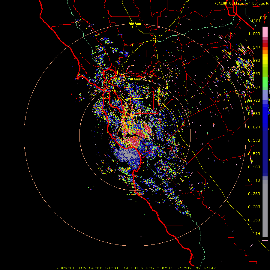The width and height of the screenshot is (270, 270).
Task: Select the 0.253 value on the color scale
Action: [x=254, y=220]
